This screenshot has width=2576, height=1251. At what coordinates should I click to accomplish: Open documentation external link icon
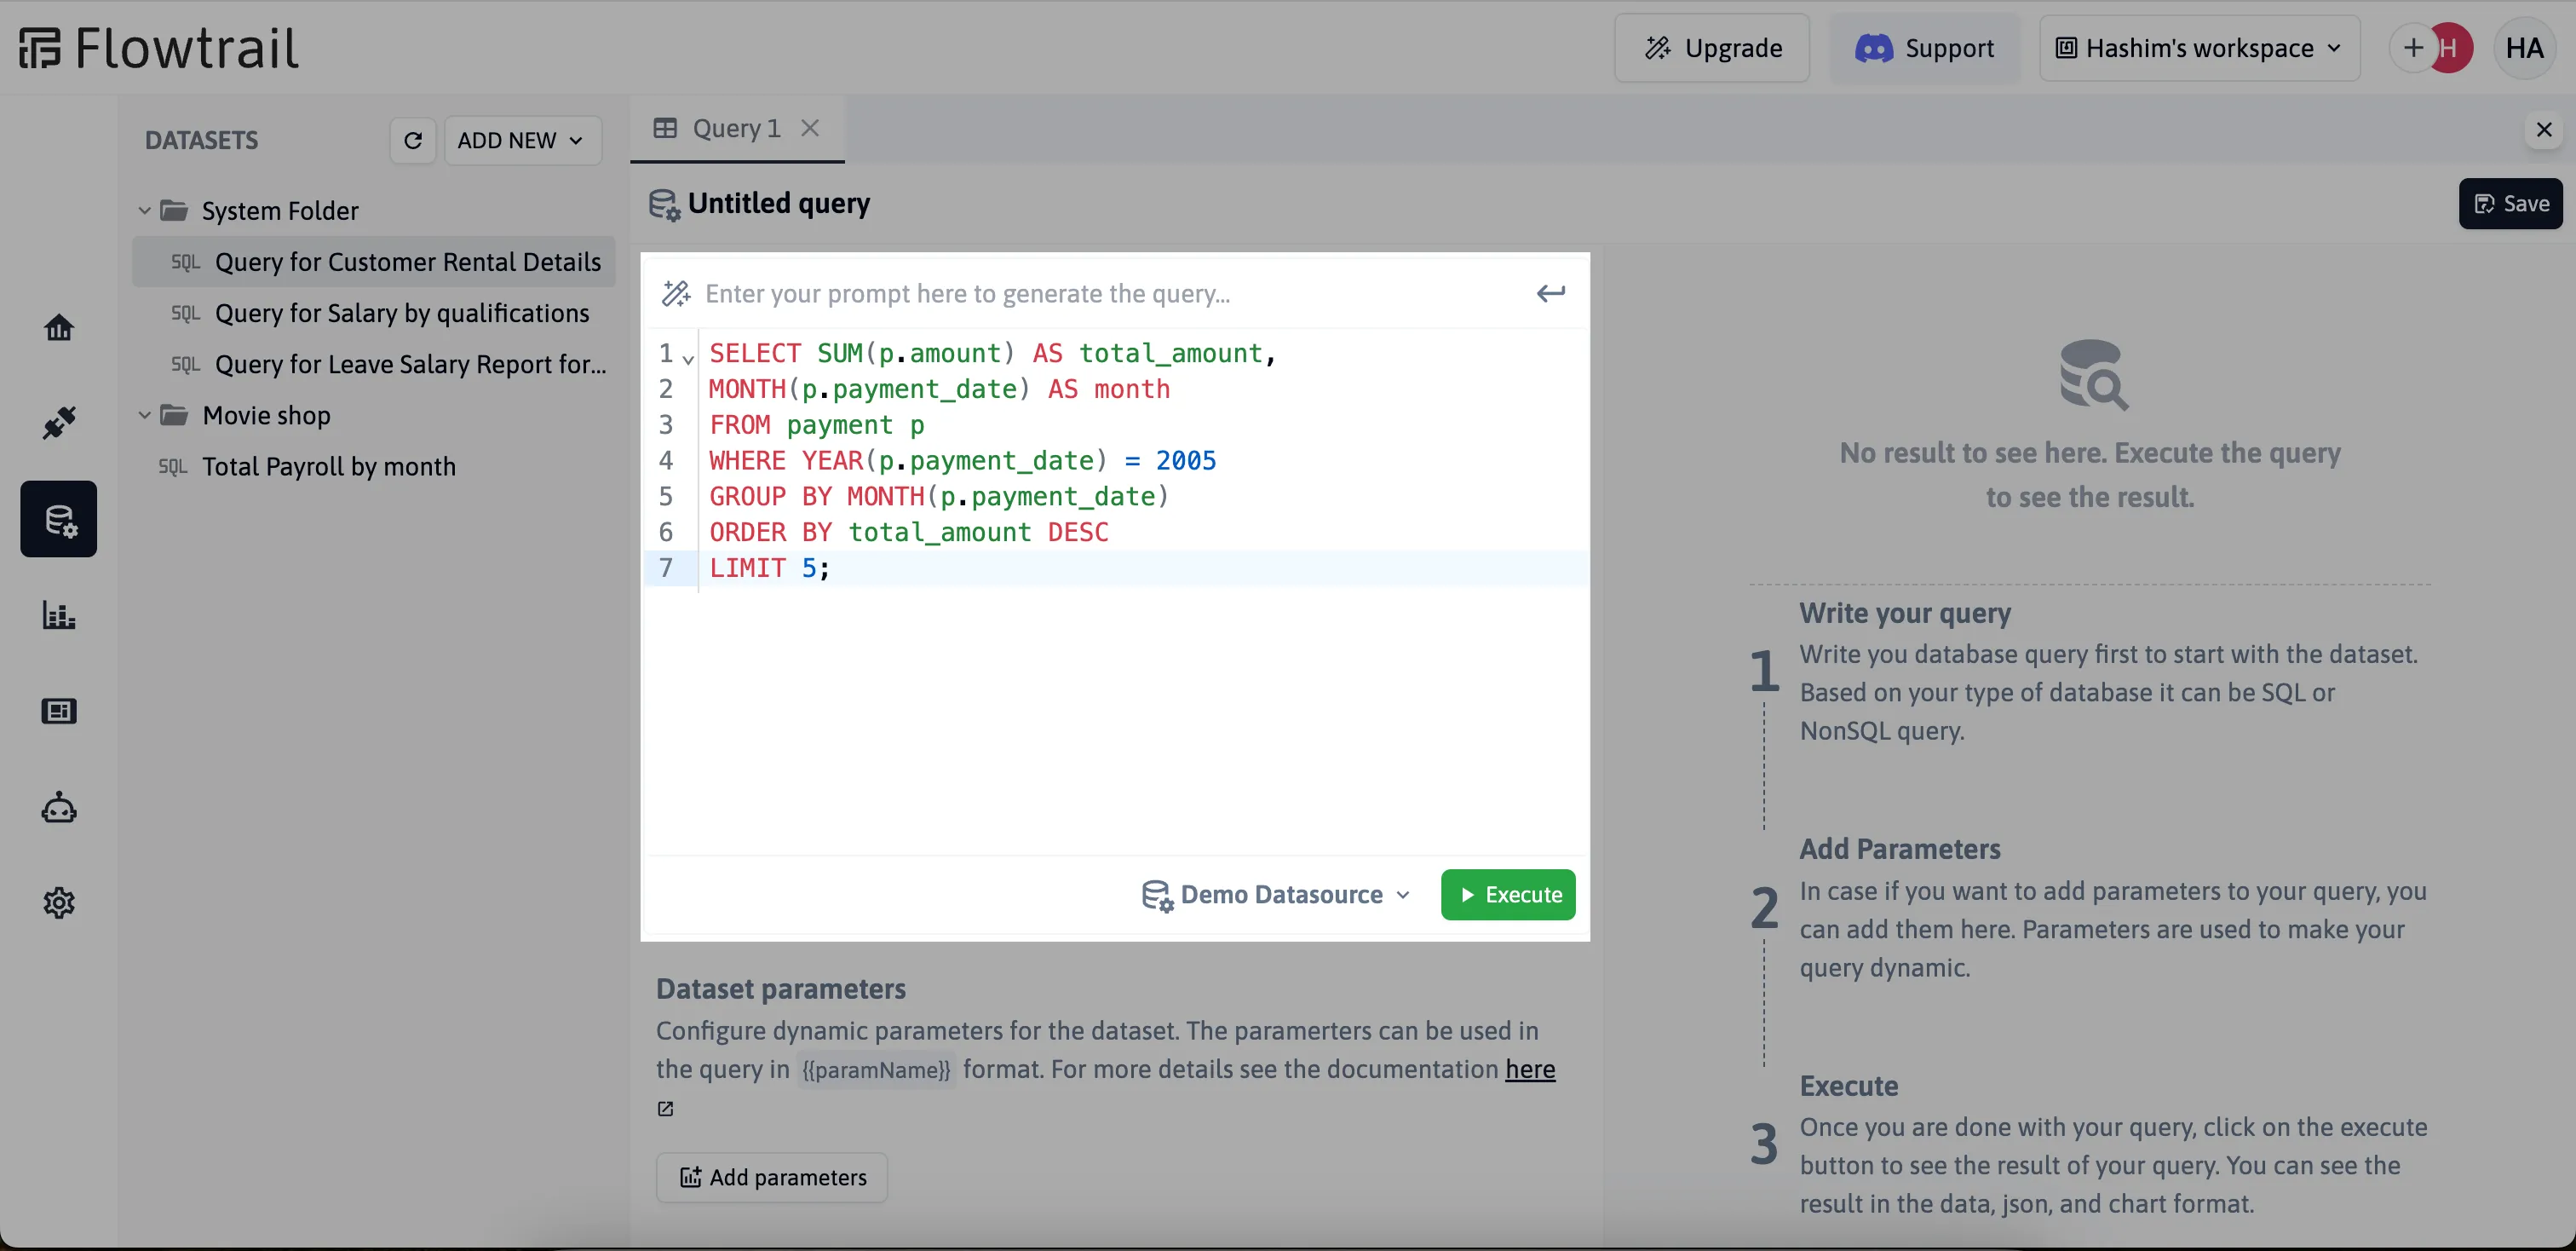click(665, 1108)
